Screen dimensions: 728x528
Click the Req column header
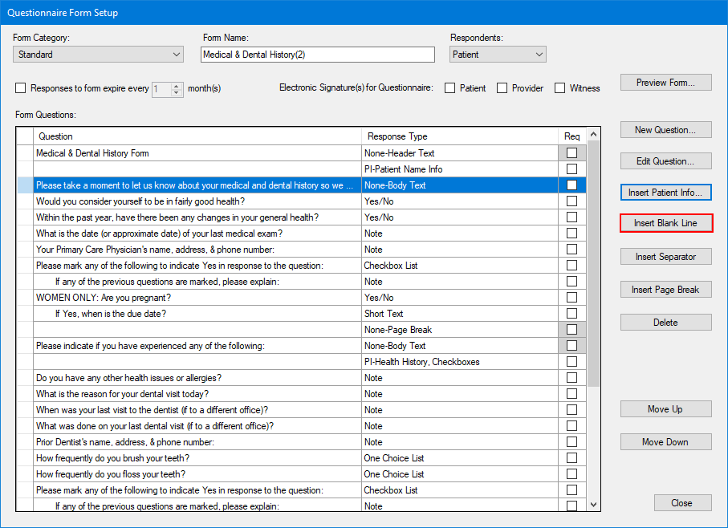(x=572, y=136)
